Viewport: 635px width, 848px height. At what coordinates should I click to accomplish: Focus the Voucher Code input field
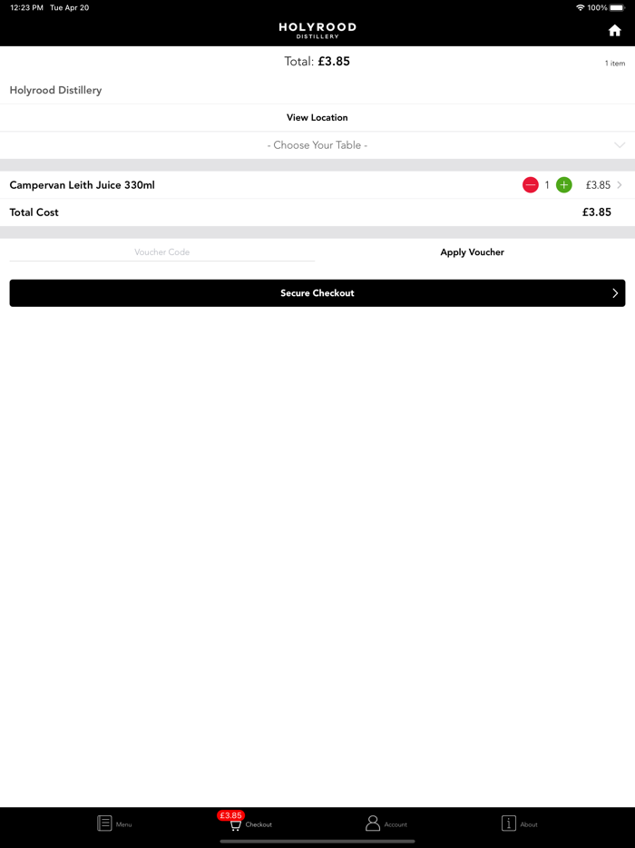click(162, 252)
